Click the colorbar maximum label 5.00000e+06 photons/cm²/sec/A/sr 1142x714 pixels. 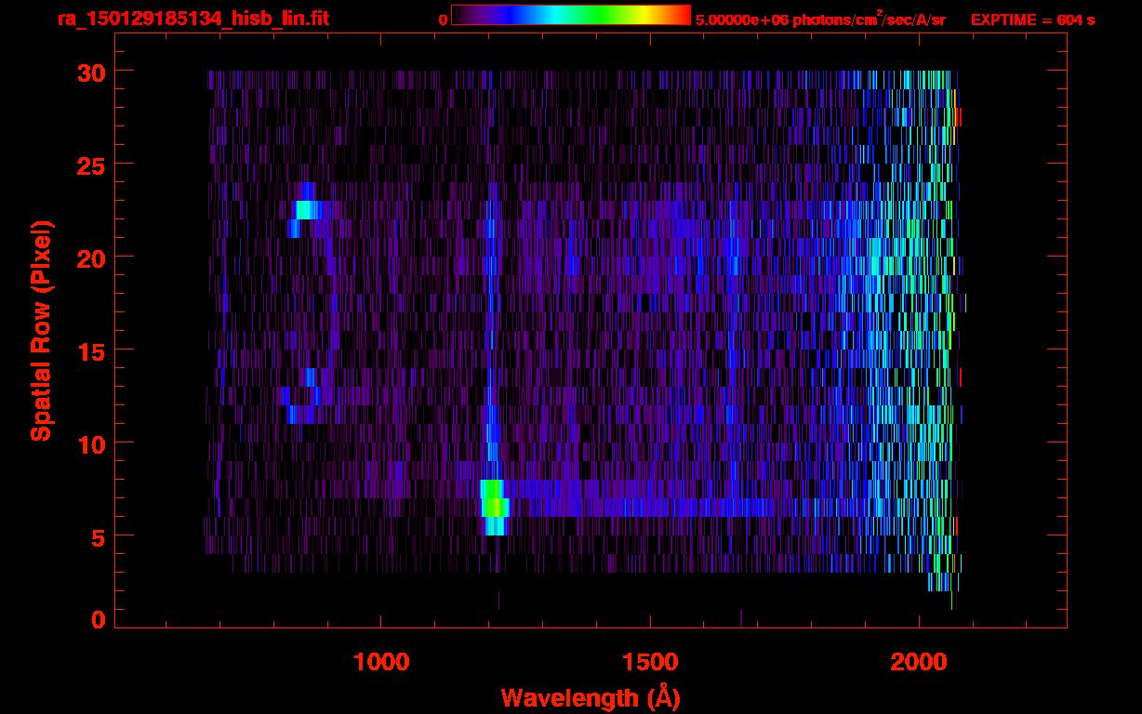(820, 19)
